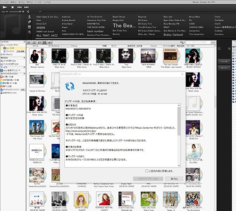Sort by the タイトル column header
Screen dimensions: 236x211
click(x=35, y=46)
